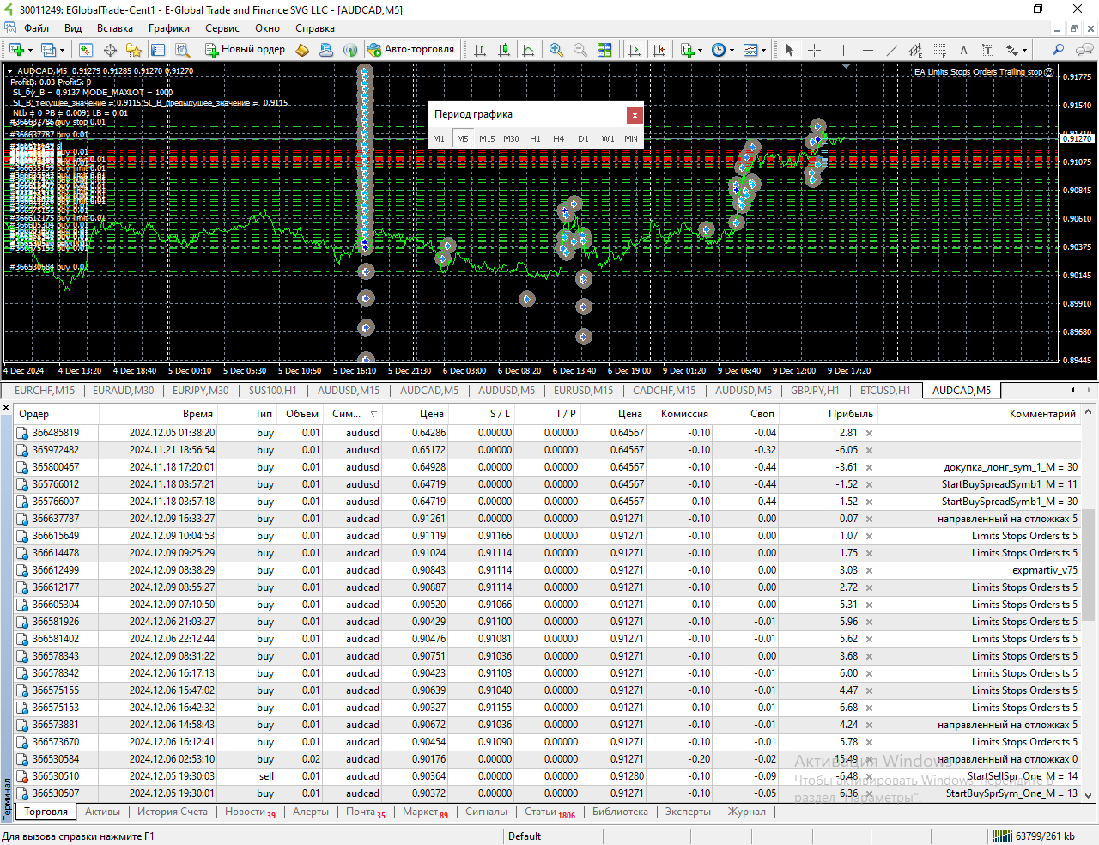This screenshot has width=1099, height=845.
Task: Select the candlestick chart type icon
Action: click(x=504, y=50)
